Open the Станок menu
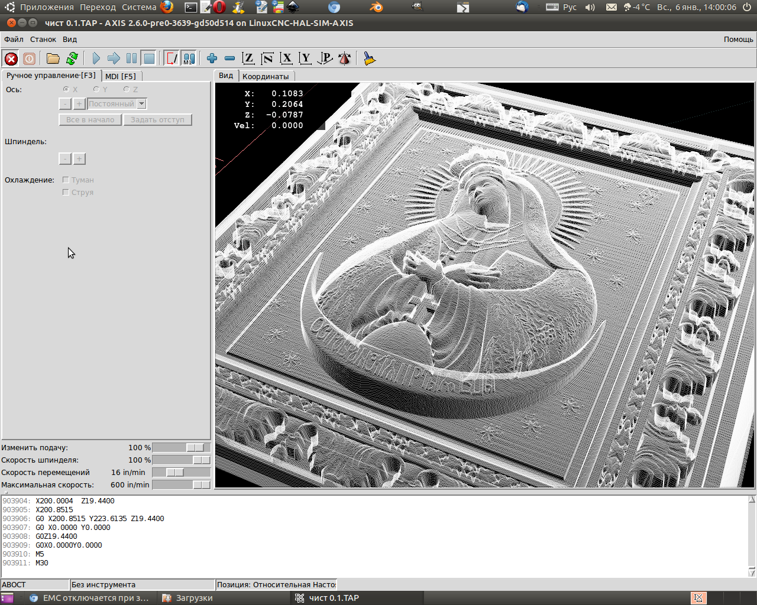The height and width of the screenshot is (605, 757). [x=43, y=40]
